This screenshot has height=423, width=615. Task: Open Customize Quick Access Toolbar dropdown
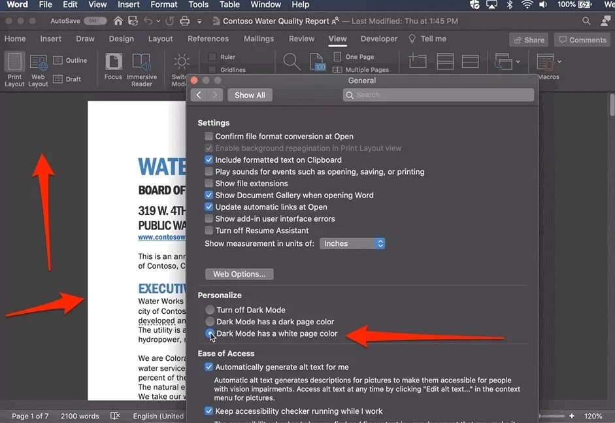click(x=199, y=21)
